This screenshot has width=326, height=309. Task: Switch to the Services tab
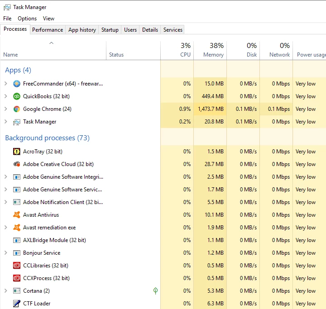tap(173, 30)
